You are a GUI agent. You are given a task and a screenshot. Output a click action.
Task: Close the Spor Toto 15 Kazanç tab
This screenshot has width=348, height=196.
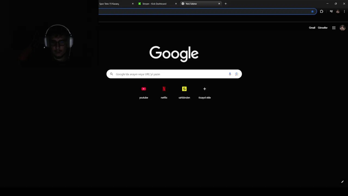(x=133, y=4)
